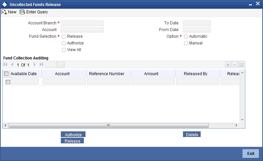This screenshot has width=263, height=161.
Task: Click the vertical scrollbar down arrow
Action: coord(242,120)
